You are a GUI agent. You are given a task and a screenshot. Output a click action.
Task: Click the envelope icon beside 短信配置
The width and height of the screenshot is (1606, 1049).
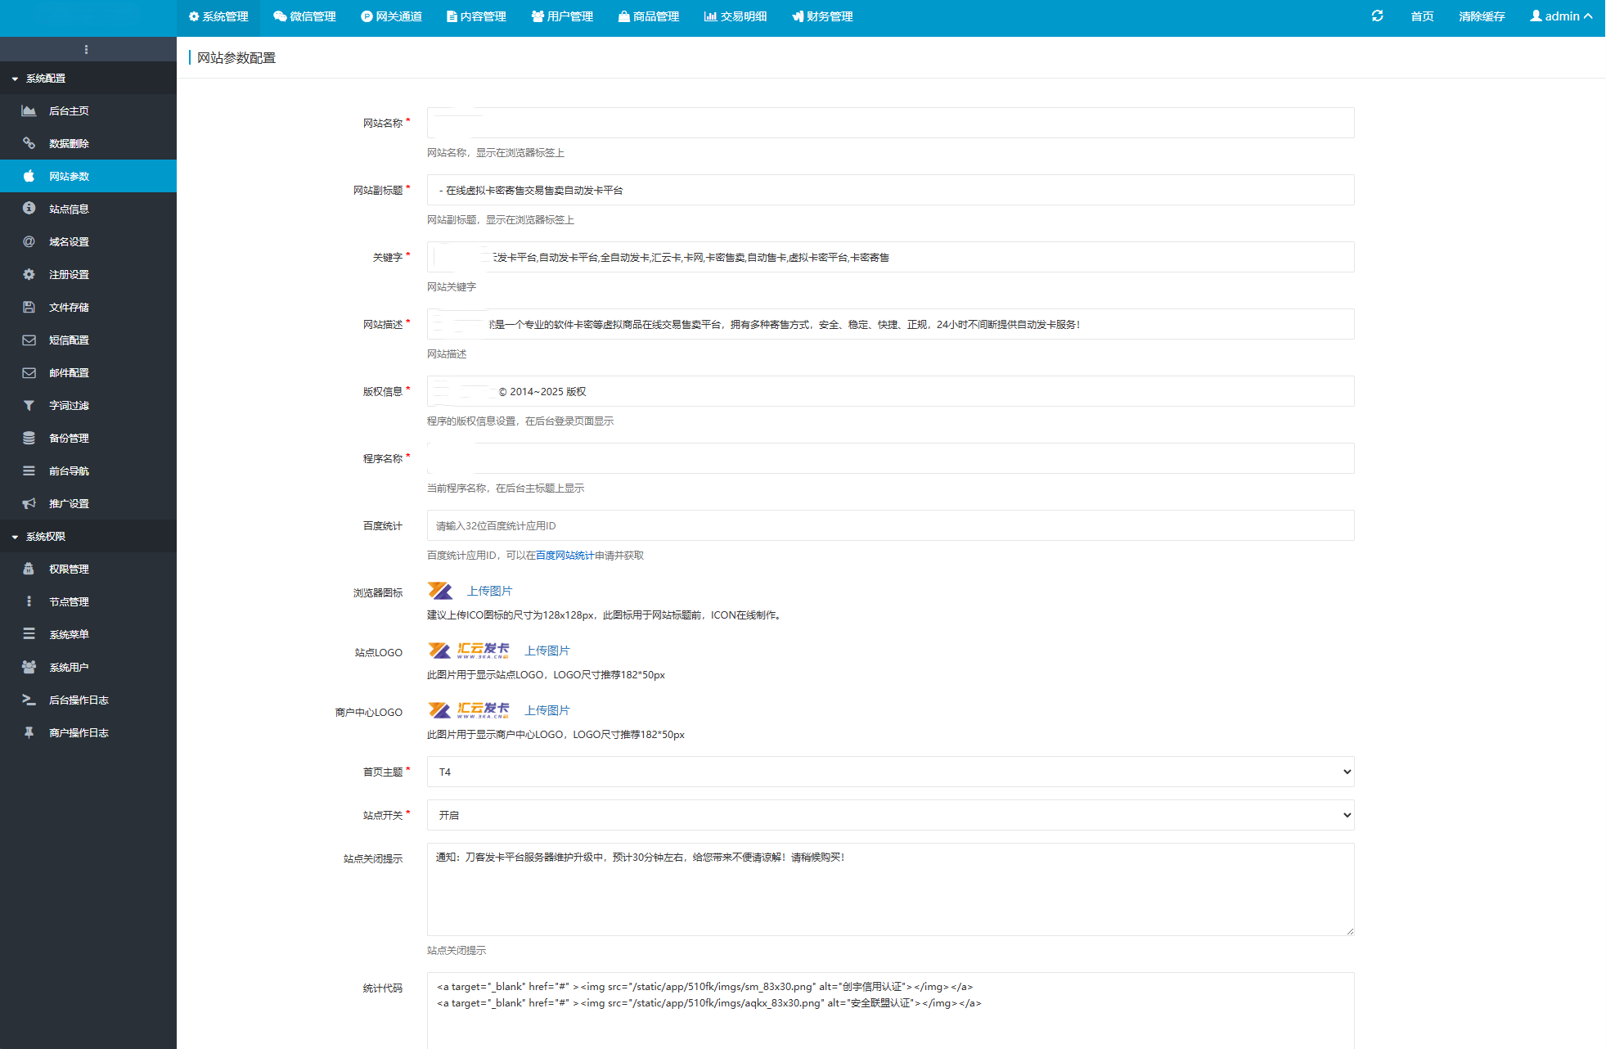29,340
